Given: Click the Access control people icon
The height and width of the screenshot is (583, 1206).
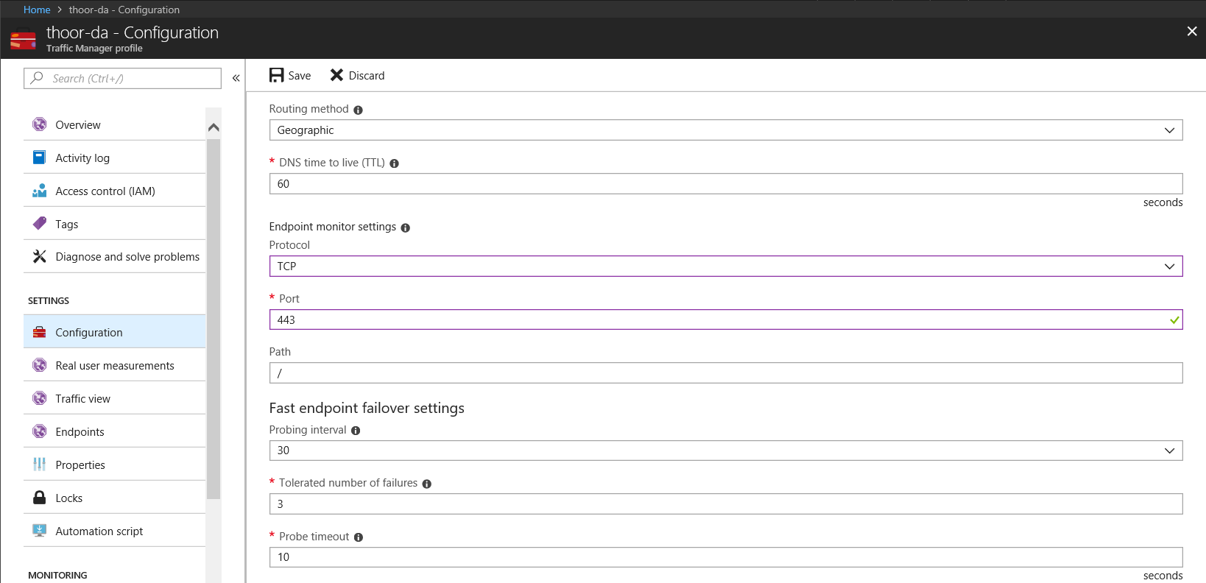Looking at the screenshot, I should 40,191.
